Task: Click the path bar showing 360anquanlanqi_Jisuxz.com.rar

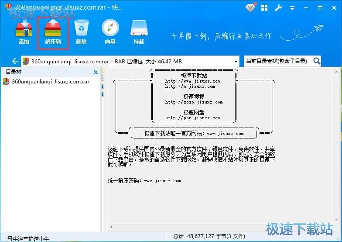Action: pos(130,61)
